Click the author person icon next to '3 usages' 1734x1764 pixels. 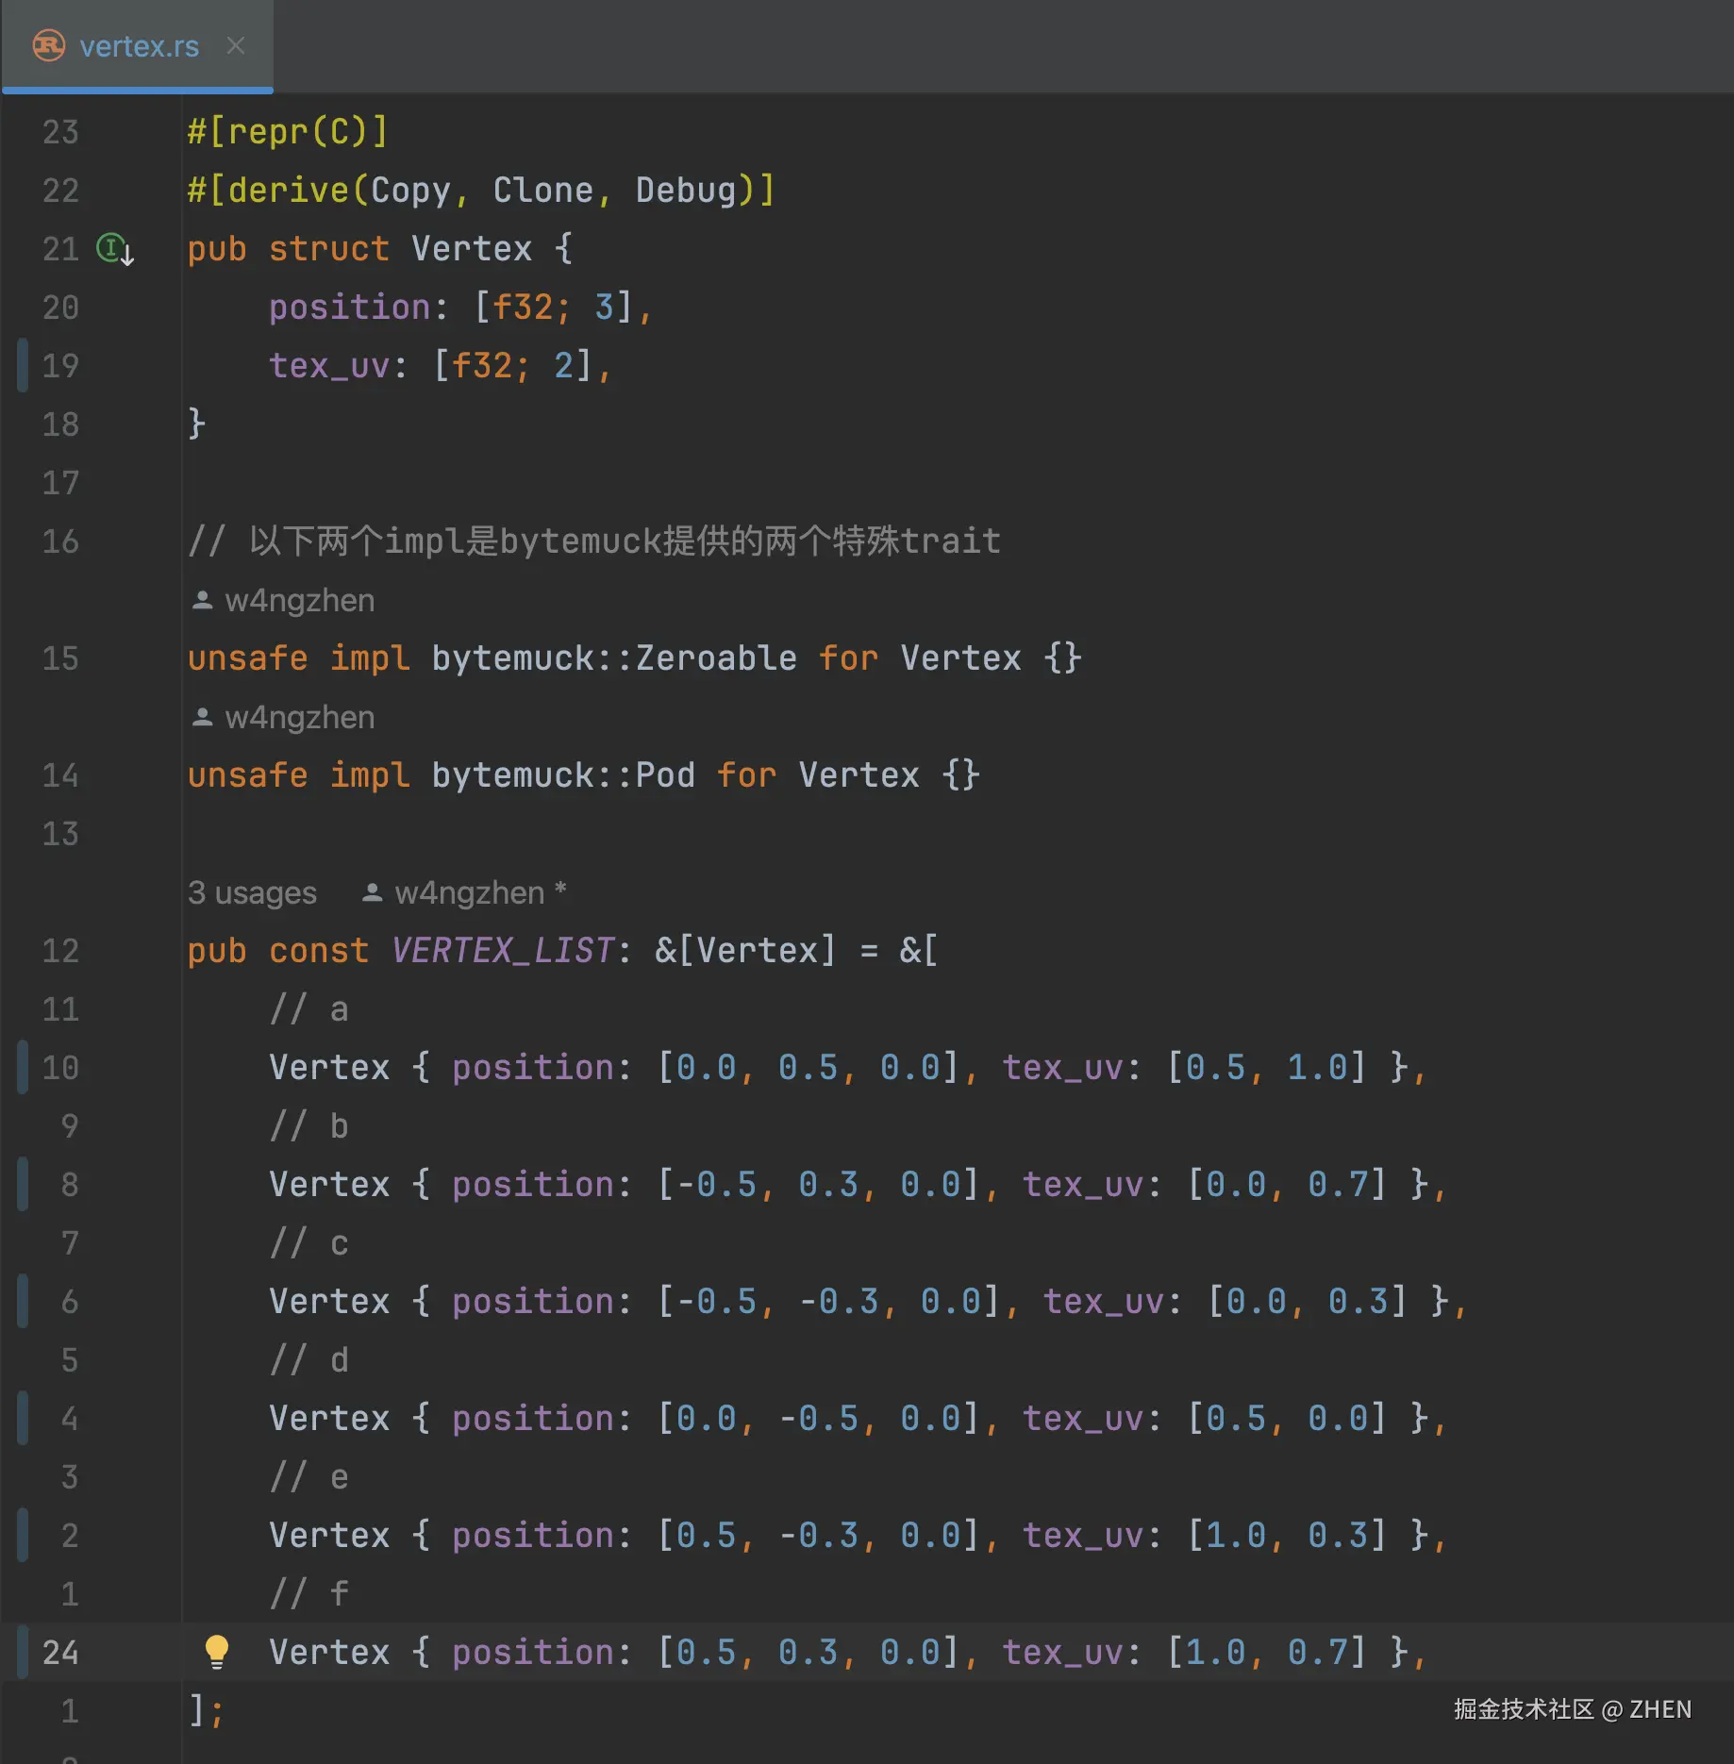(x=372, y=892)
